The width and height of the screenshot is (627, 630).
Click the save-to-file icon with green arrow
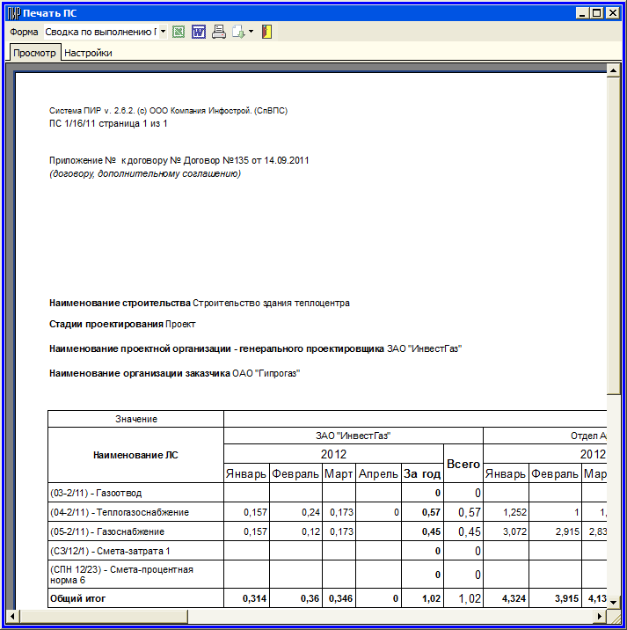[x=237, y=32]
